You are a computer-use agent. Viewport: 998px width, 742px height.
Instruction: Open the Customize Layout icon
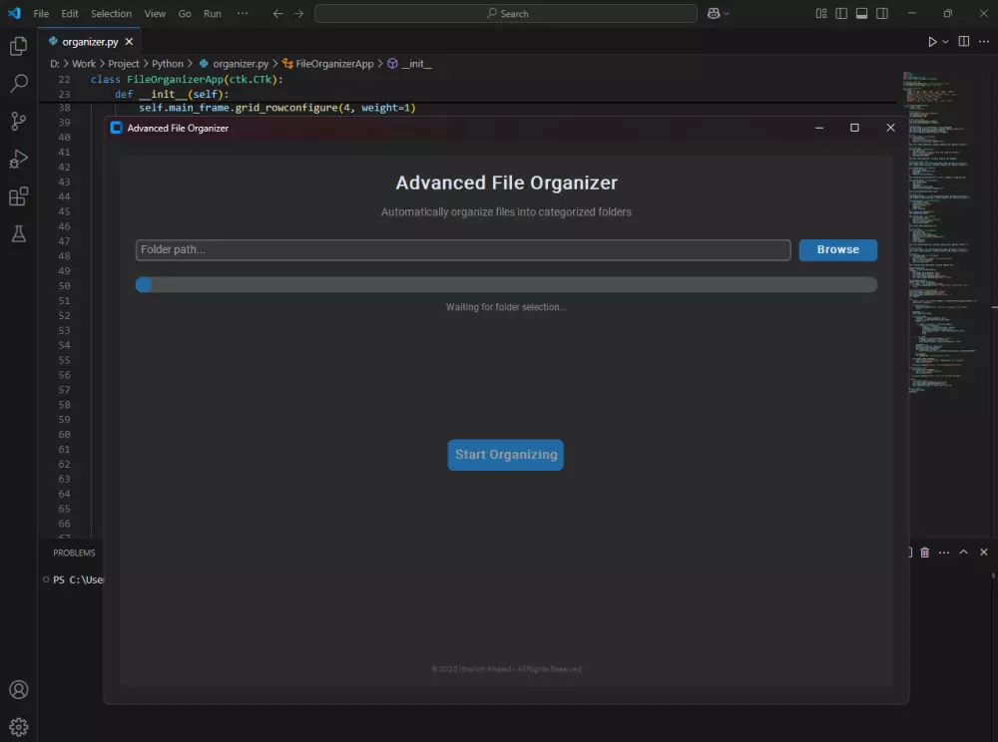point(820,13)
